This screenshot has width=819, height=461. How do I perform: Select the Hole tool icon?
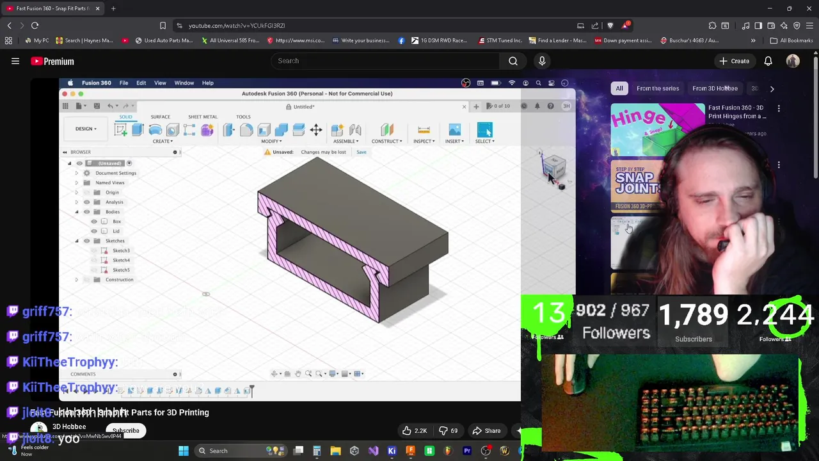[x=172, y=130]
